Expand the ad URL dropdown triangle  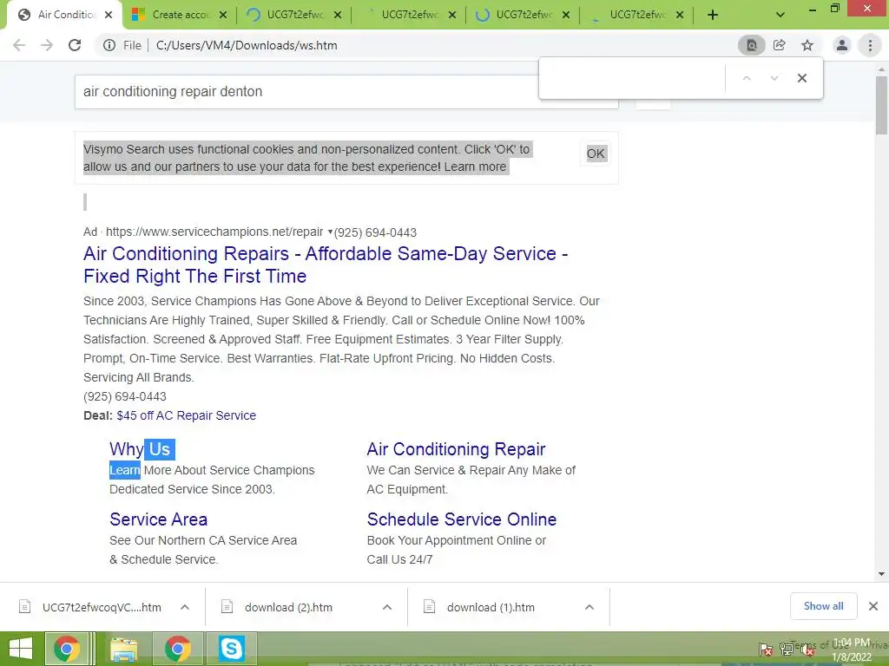click(330, 232)
